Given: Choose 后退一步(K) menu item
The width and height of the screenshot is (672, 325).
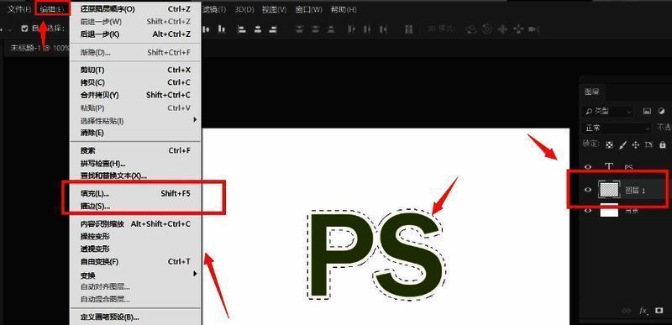Looking at the screenshot, I should coord(135,34).
